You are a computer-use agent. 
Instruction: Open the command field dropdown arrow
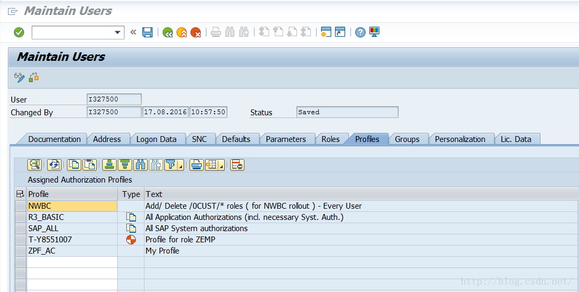click(117, 33)
